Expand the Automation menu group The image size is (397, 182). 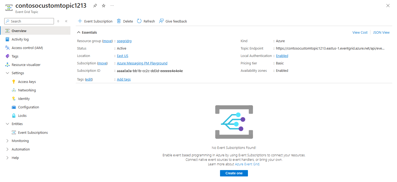pos(7,149)
